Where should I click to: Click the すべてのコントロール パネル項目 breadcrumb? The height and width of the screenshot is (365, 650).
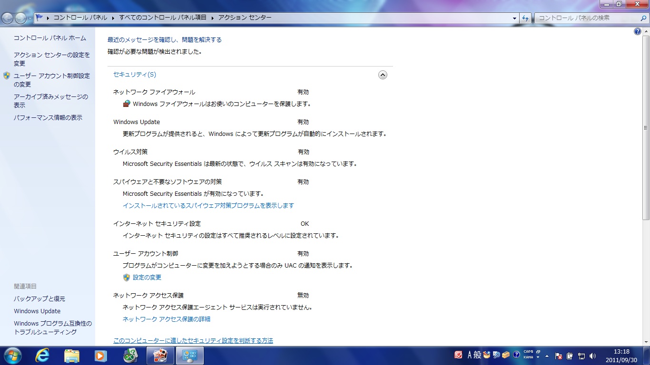click(163, 18)
